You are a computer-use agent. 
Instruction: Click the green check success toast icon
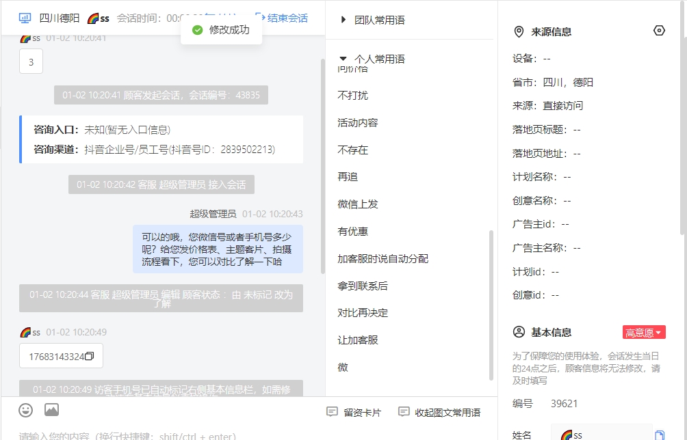(198, 30)
